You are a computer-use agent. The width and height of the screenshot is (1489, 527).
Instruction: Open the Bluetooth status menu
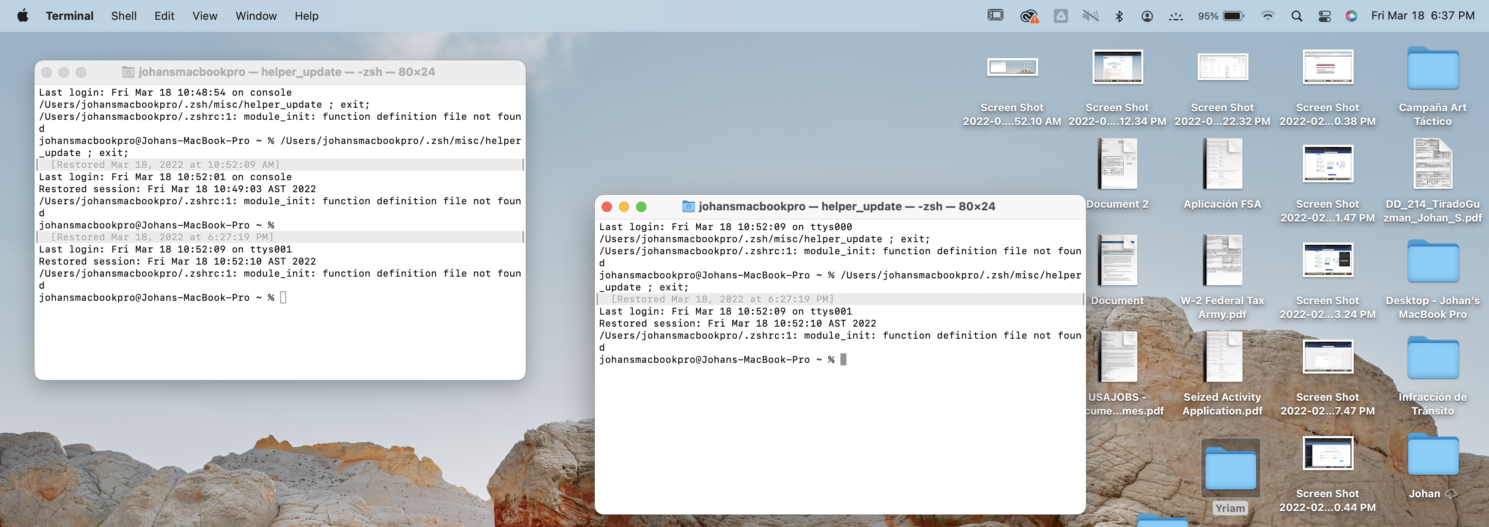click(x=1119, y=16)
